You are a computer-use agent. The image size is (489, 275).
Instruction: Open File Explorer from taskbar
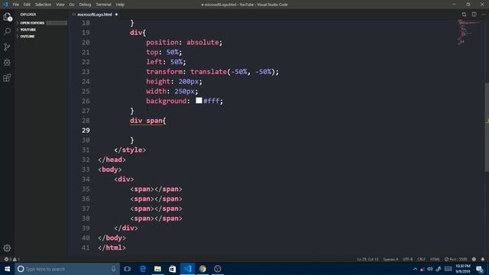[x=157, y=269]
